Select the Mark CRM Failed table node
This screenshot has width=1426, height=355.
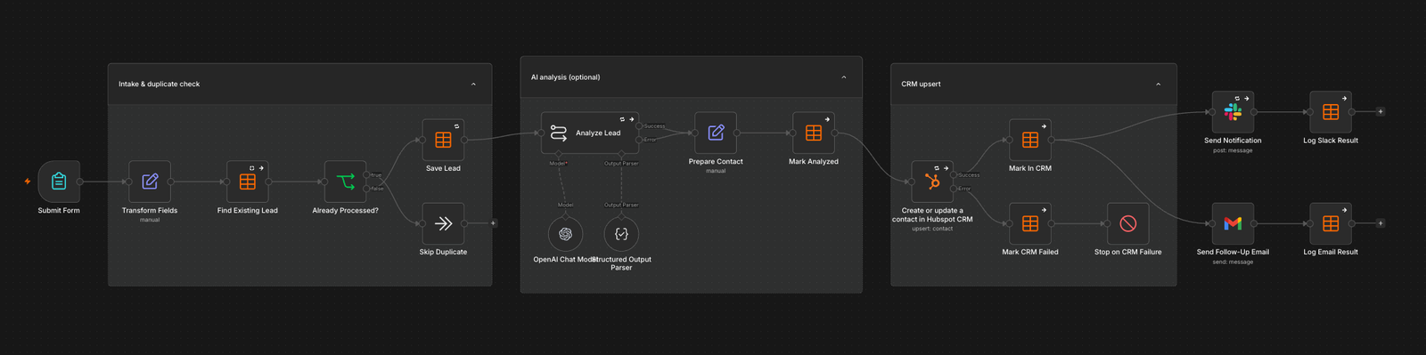point(1030,223)
